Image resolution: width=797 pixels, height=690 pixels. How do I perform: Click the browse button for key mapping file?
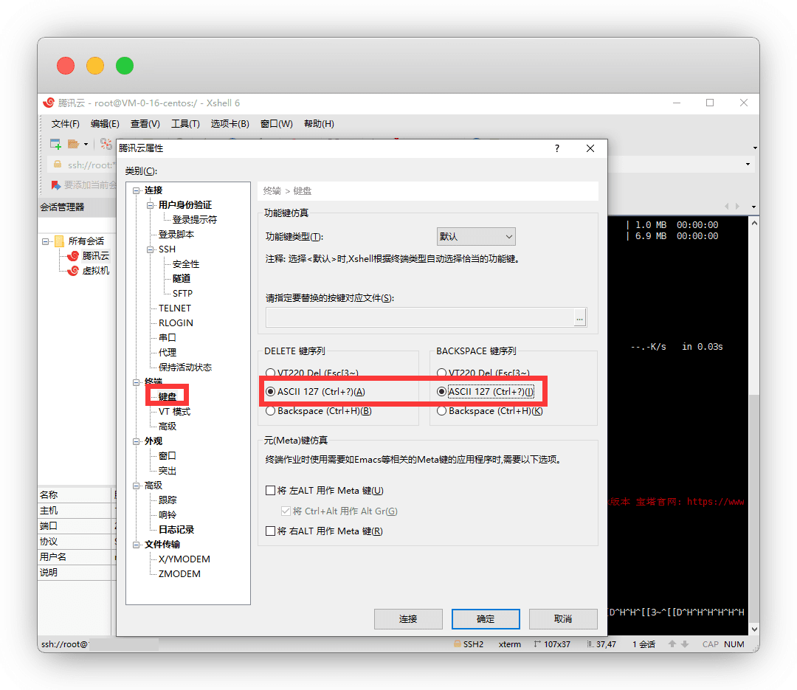coord(580,318)
